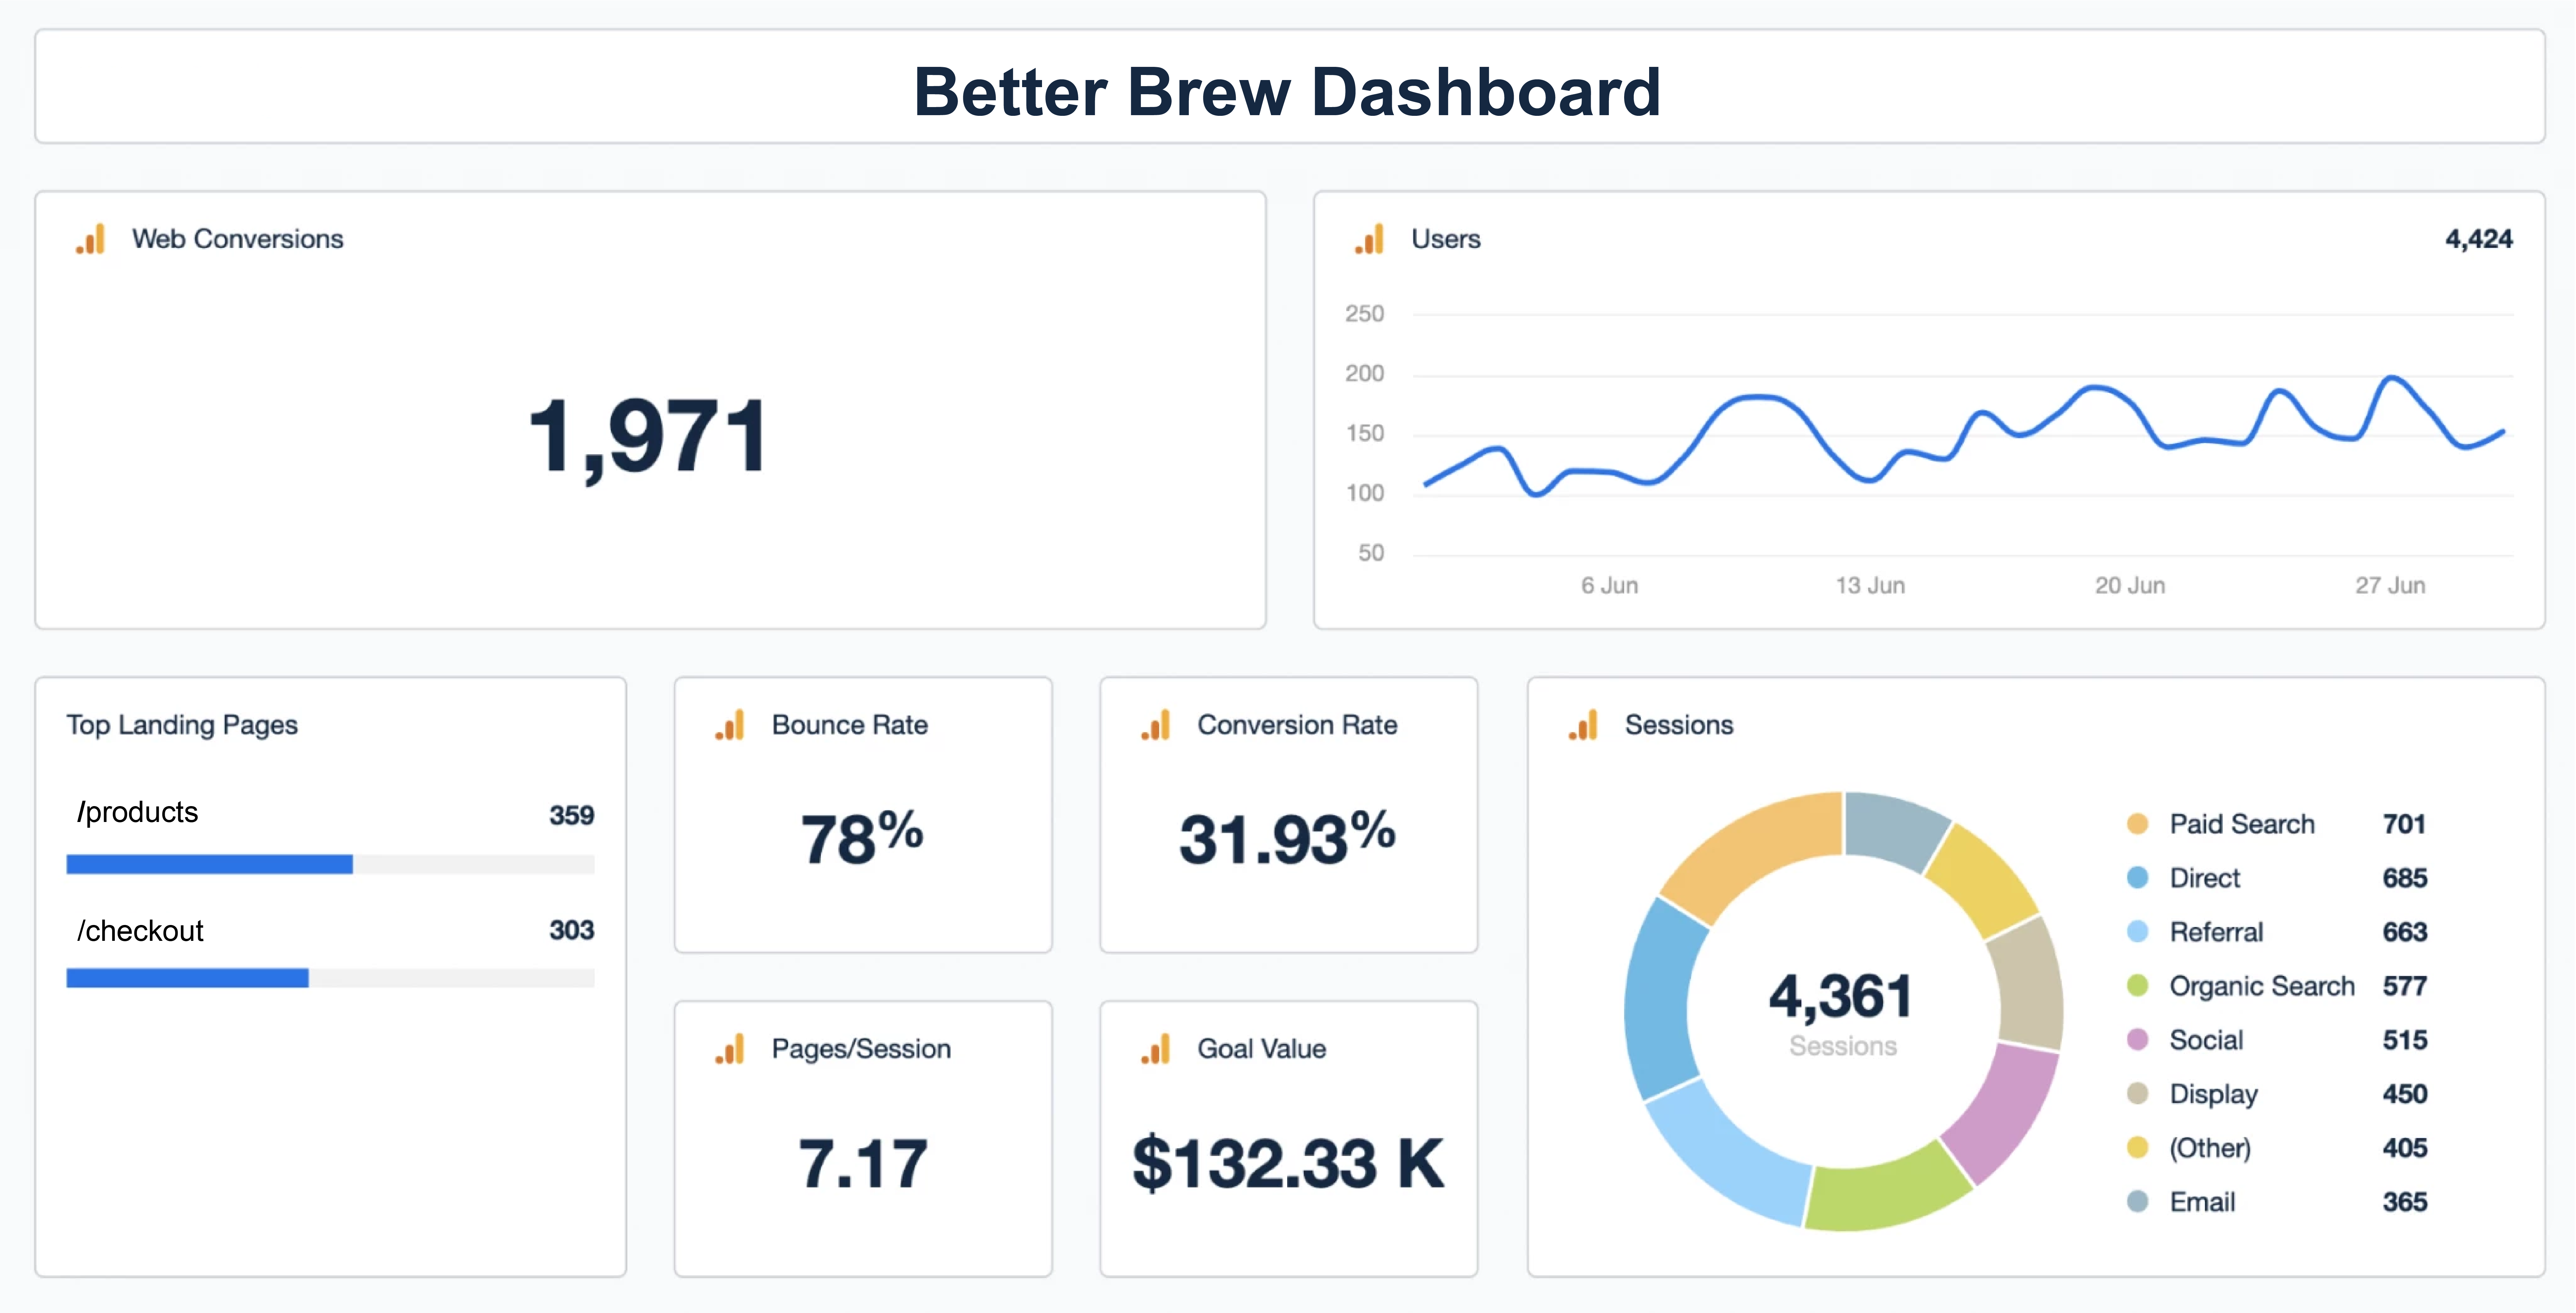Click the Organic Search legend color dot
This screenshot has width=2576, height=1313.
tap(2137, 986)
